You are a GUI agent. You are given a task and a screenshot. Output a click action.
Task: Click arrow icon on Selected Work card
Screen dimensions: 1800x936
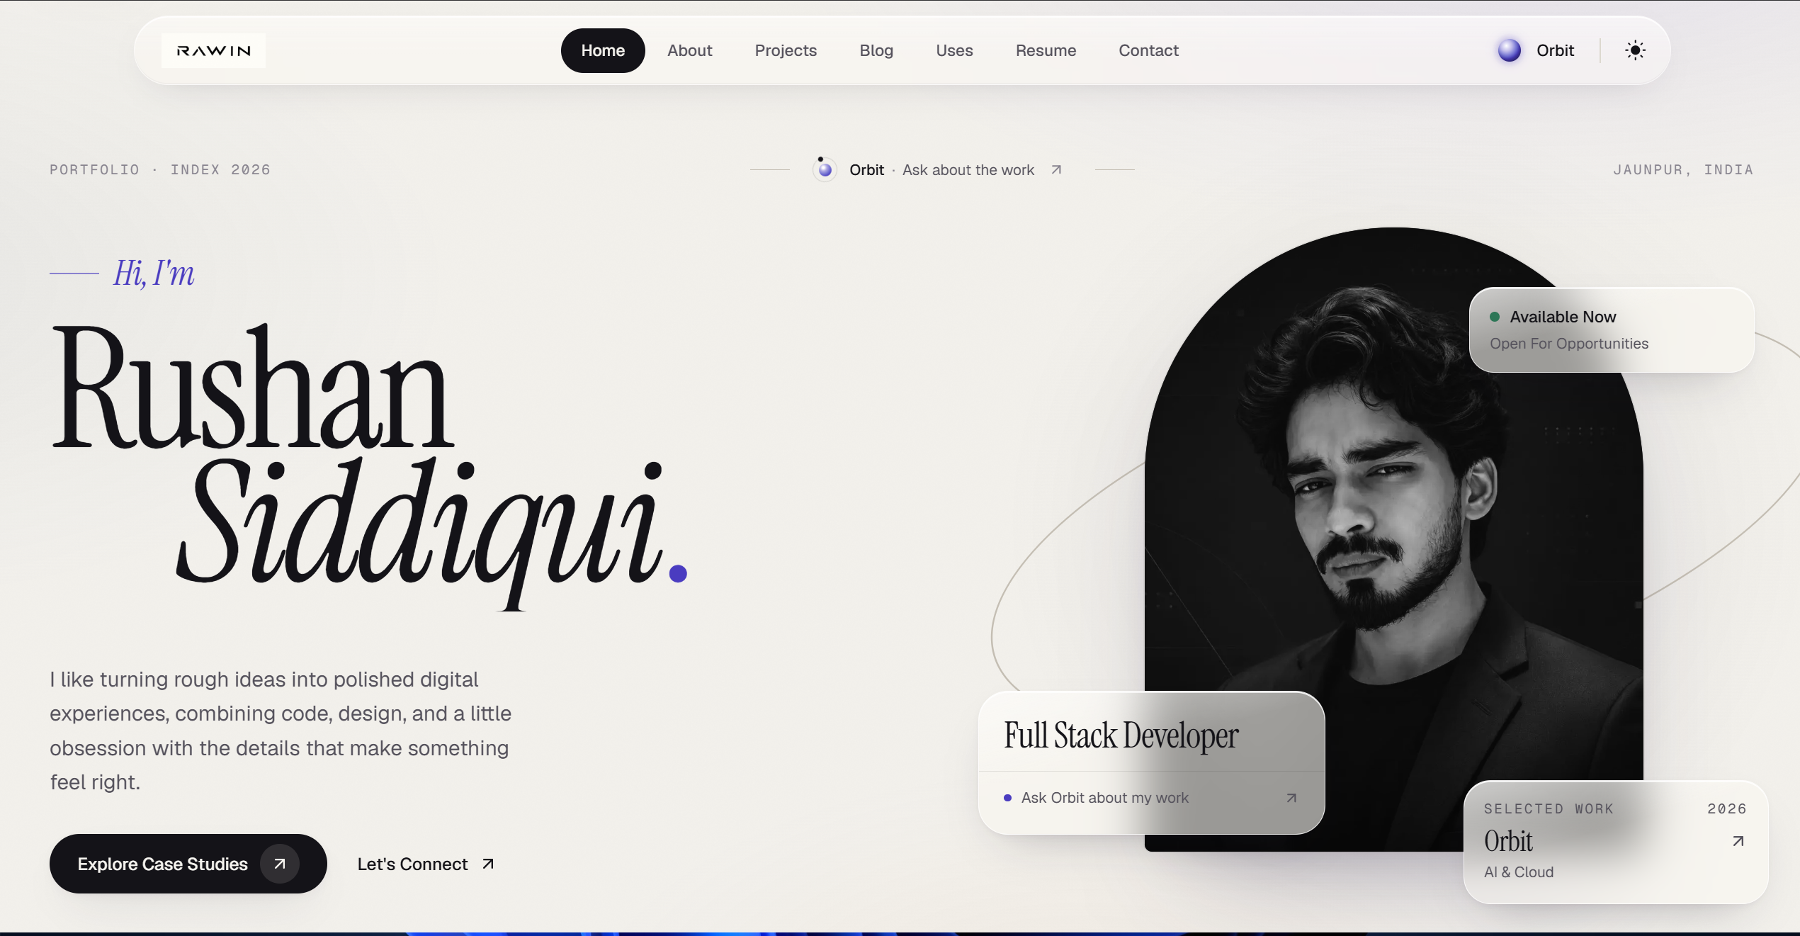pos(1738,841)
